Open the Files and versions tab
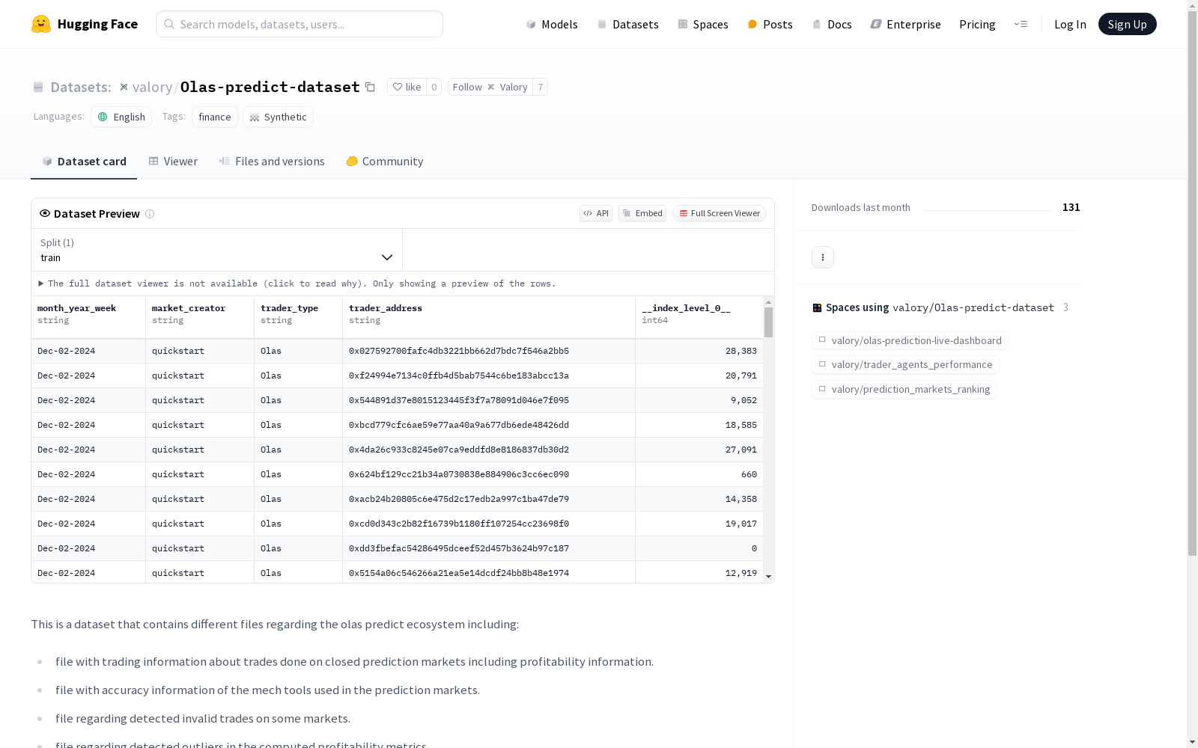 pyautogui.click(x=272, y=162)
